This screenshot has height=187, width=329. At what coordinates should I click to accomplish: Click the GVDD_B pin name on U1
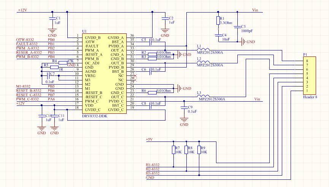[92, 38]
